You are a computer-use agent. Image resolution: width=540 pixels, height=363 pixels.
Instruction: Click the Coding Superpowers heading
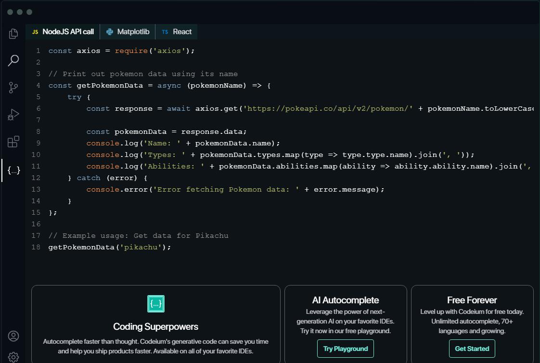click(x=155, y=326)
